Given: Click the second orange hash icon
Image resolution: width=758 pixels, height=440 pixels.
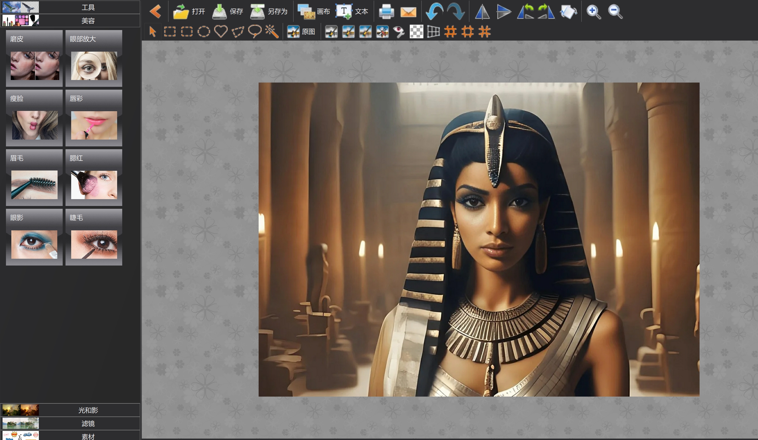Looking at the screenshot, I should (x=467, y=31).
